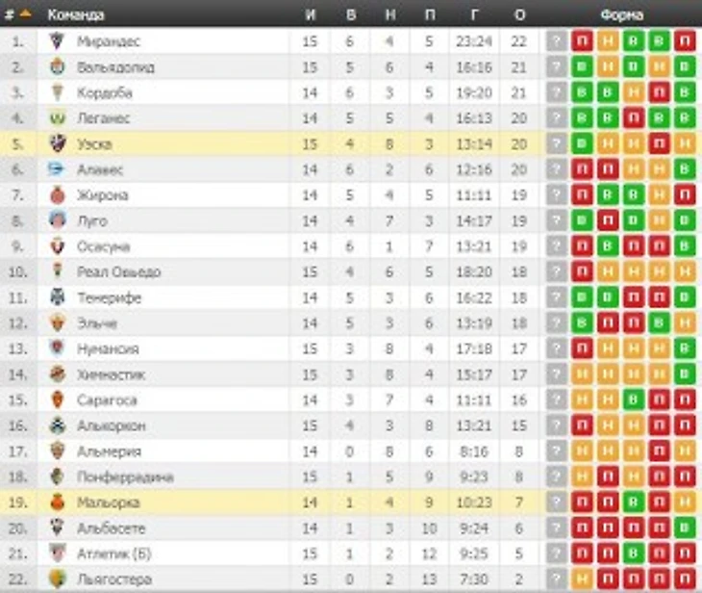
Task: Open the Тенерифе team page
Action: click(110, 297)
